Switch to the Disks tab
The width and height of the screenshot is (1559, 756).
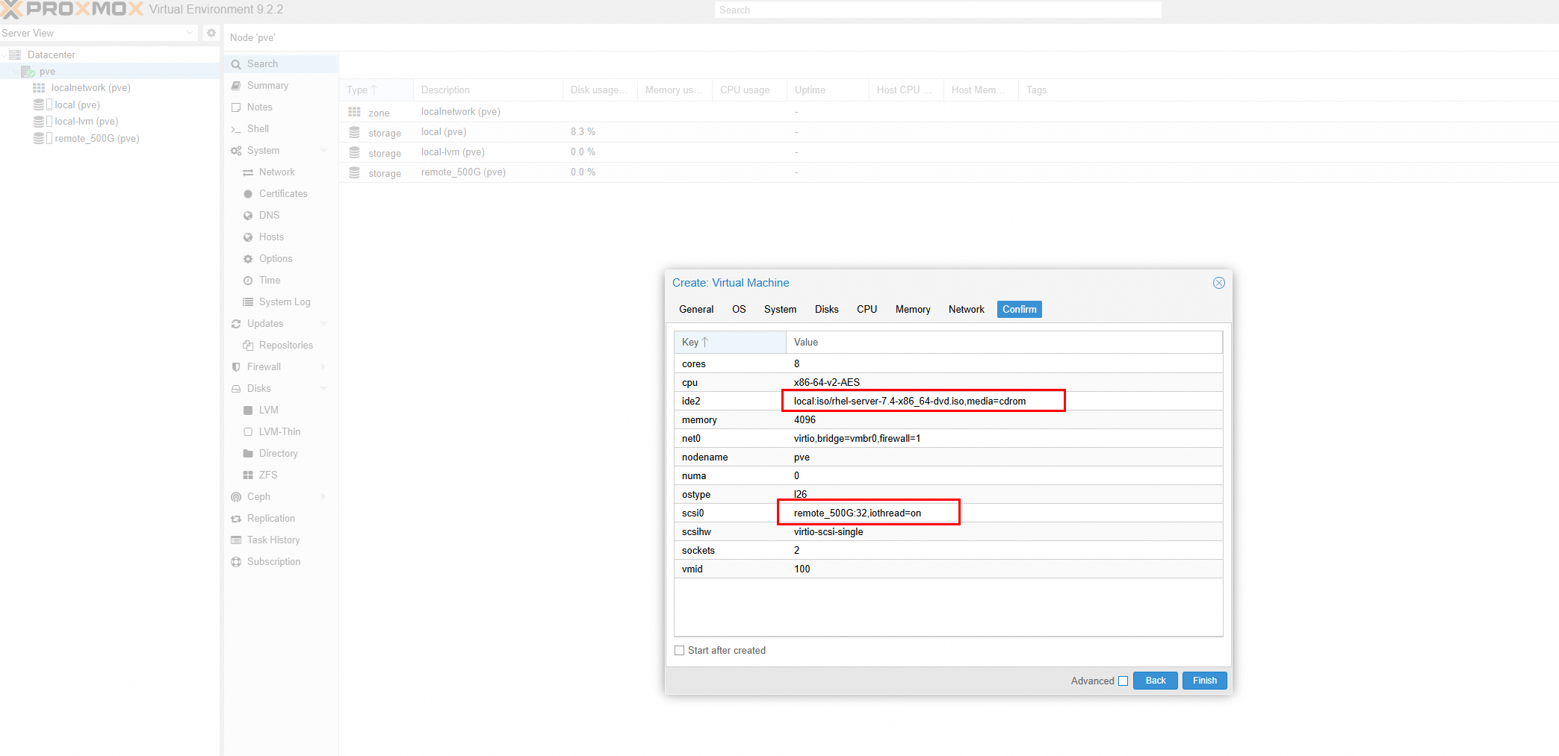coord(826,309)
